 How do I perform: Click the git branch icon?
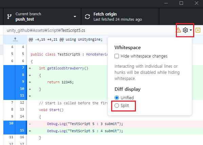click(9, 17)
